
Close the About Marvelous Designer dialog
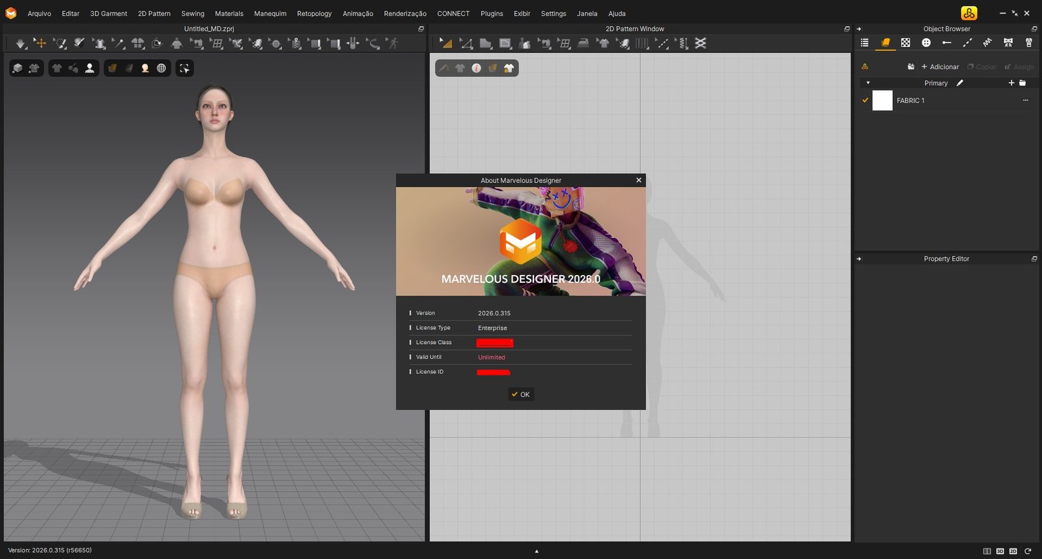click(x=639, y=180)
